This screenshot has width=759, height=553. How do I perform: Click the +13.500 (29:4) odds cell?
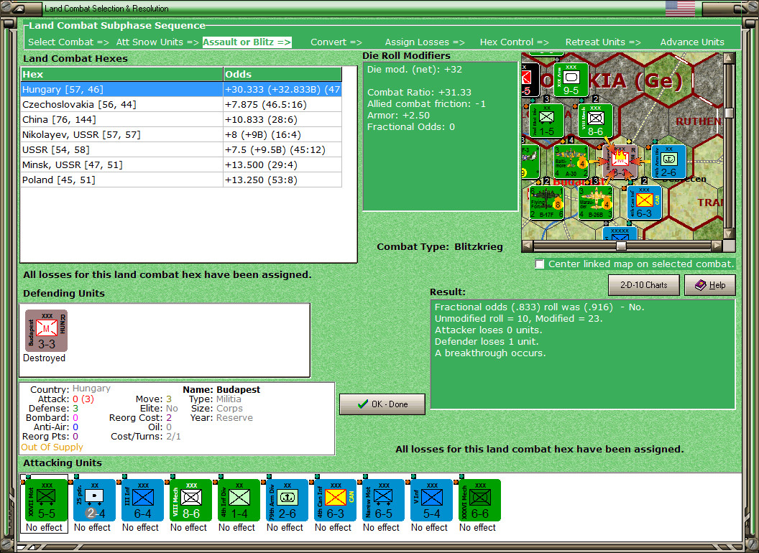[282, 165]
